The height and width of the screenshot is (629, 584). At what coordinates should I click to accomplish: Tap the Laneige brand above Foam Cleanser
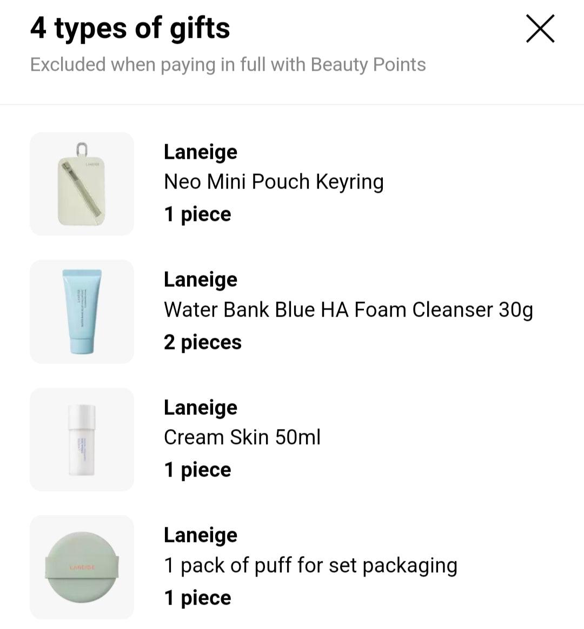point(201,279)
